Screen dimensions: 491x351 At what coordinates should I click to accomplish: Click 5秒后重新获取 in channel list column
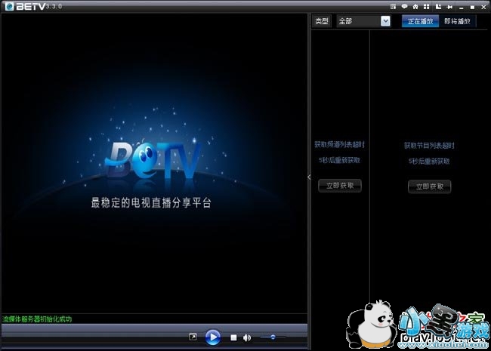click(x=339, y=160)
